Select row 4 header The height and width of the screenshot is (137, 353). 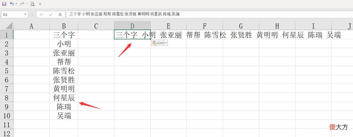click(7, 62)
